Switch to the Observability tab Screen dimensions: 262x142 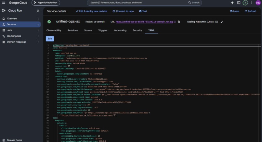click(54, 31)
